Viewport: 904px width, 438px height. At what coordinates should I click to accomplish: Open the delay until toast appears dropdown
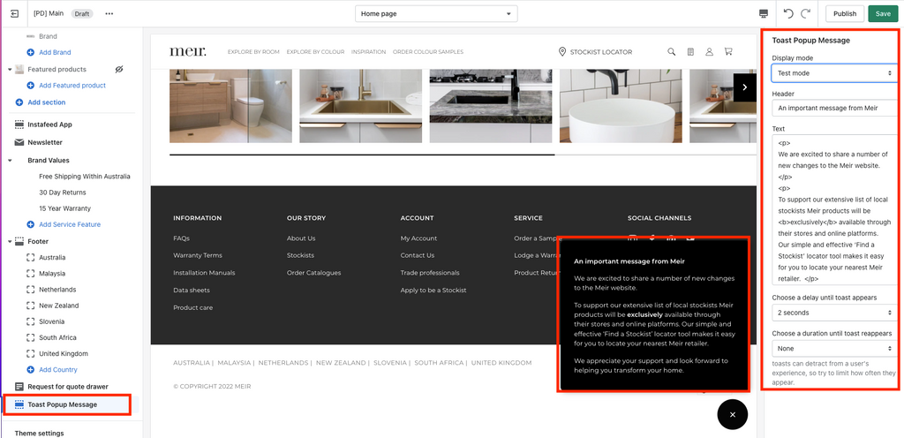point(834,313)
